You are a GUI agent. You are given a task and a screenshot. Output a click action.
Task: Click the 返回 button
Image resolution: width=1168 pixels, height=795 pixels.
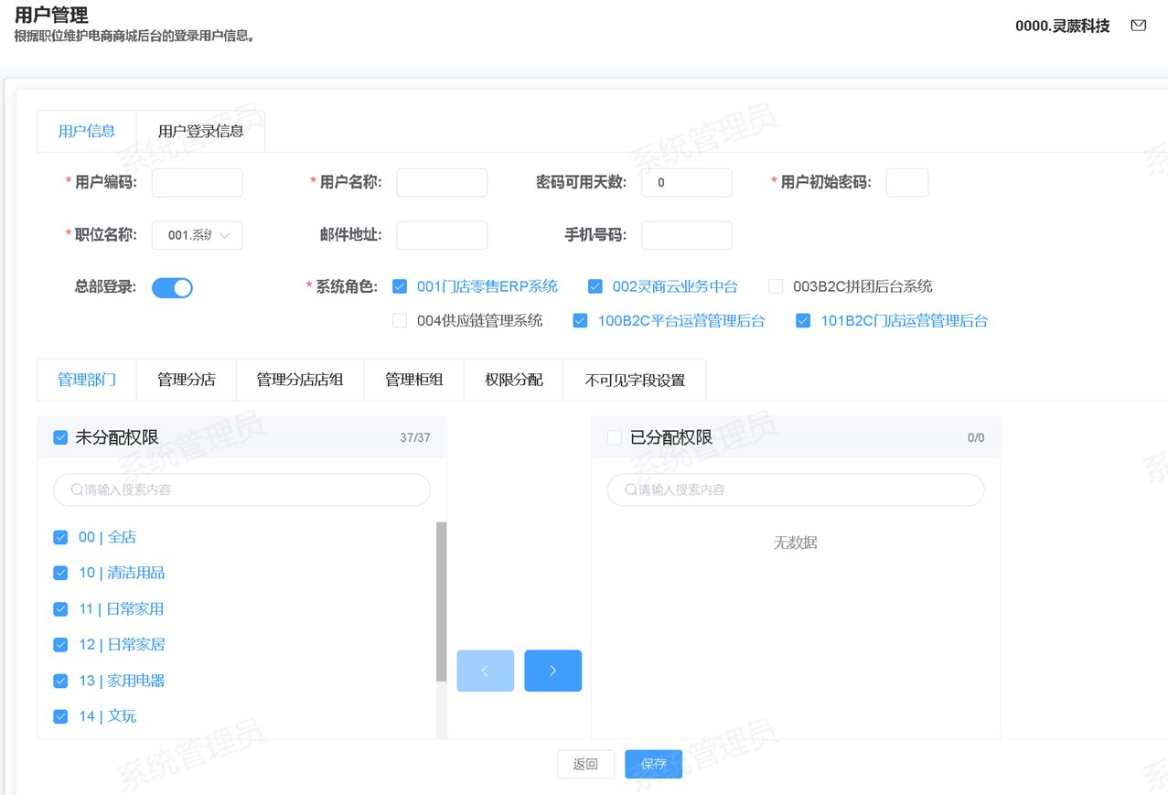pyautogui.click(x=585, y=764)
